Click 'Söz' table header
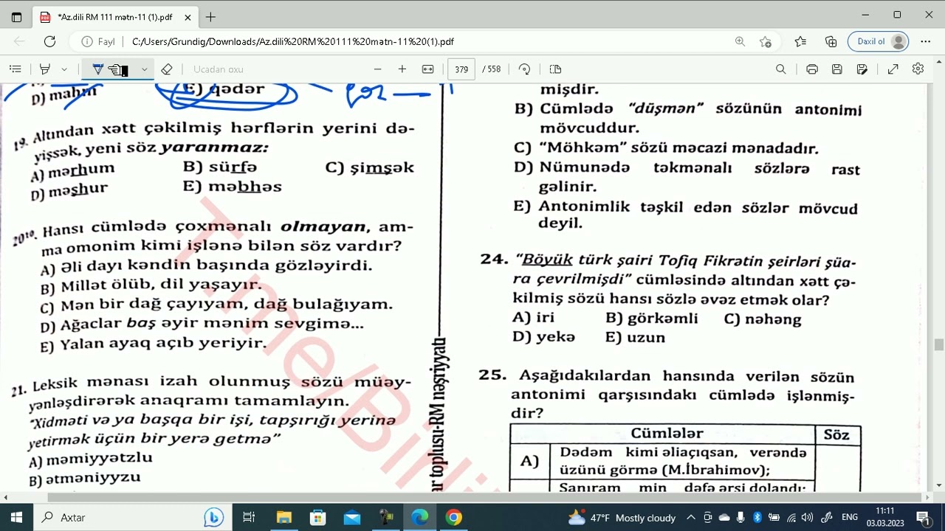The image size is (945, 531). (x=836, y=434)
